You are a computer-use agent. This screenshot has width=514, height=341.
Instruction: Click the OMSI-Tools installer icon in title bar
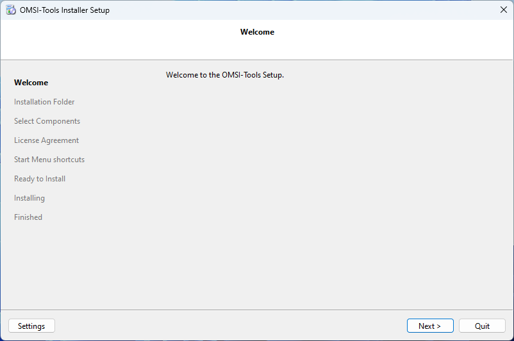pyautogui.click(x=11, y=10)
